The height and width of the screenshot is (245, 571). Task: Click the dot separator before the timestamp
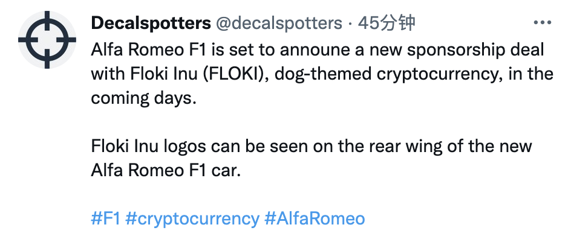coord(350,24)
